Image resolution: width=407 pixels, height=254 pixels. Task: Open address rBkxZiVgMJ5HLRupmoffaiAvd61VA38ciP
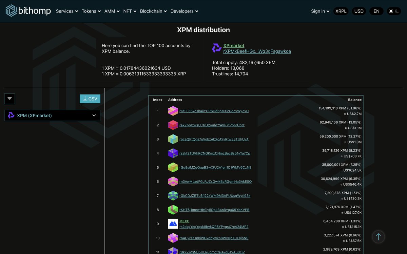click(212, 252)
